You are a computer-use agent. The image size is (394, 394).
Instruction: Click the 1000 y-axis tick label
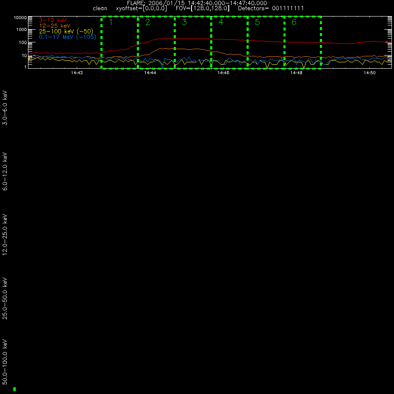[x=21, y=30]
